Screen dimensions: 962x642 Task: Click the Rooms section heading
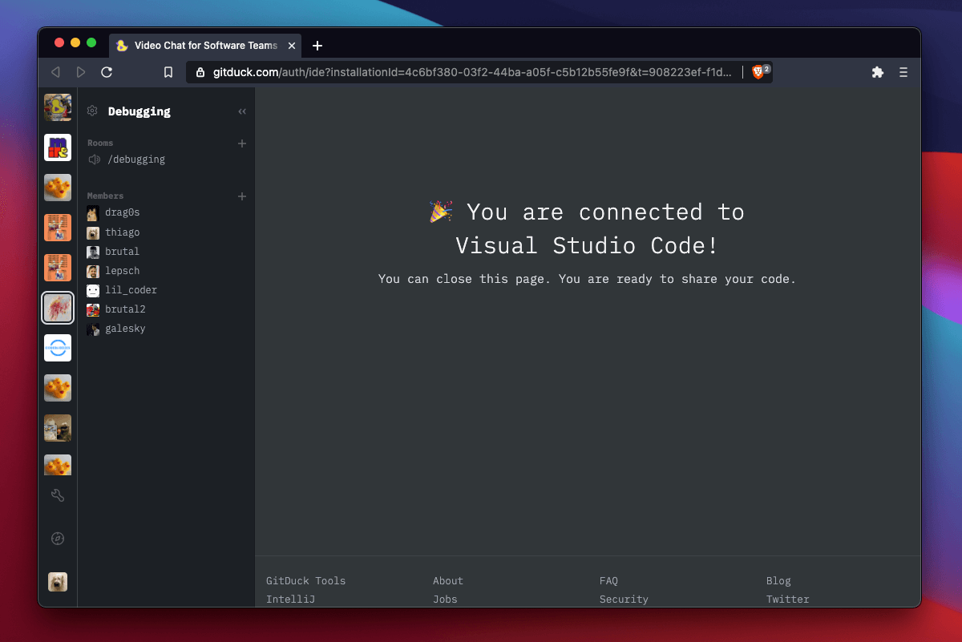[x=100, y=143]
